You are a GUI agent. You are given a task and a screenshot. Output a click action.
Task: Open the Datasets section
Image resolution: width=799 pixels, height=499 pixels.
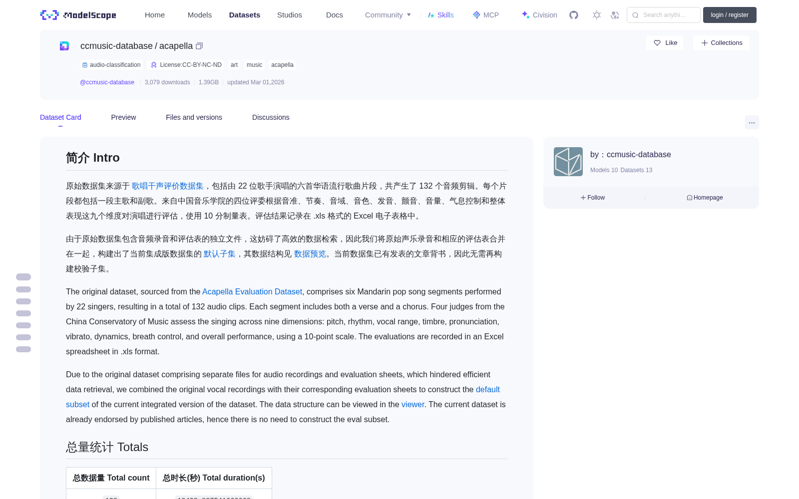[245, 15]
